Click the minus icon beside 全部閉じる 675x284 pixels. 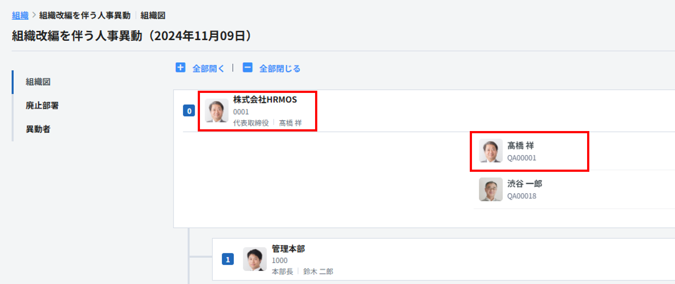pyautogui.click(x=247, y=68)
